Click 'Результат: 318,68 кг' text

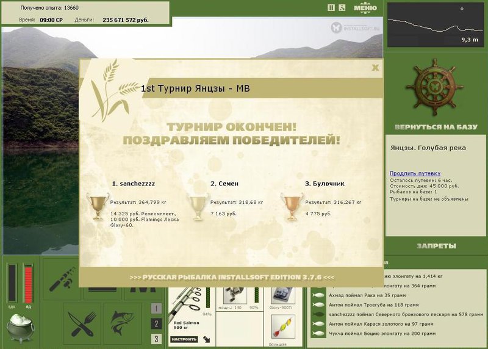click(x=237, y=203)
